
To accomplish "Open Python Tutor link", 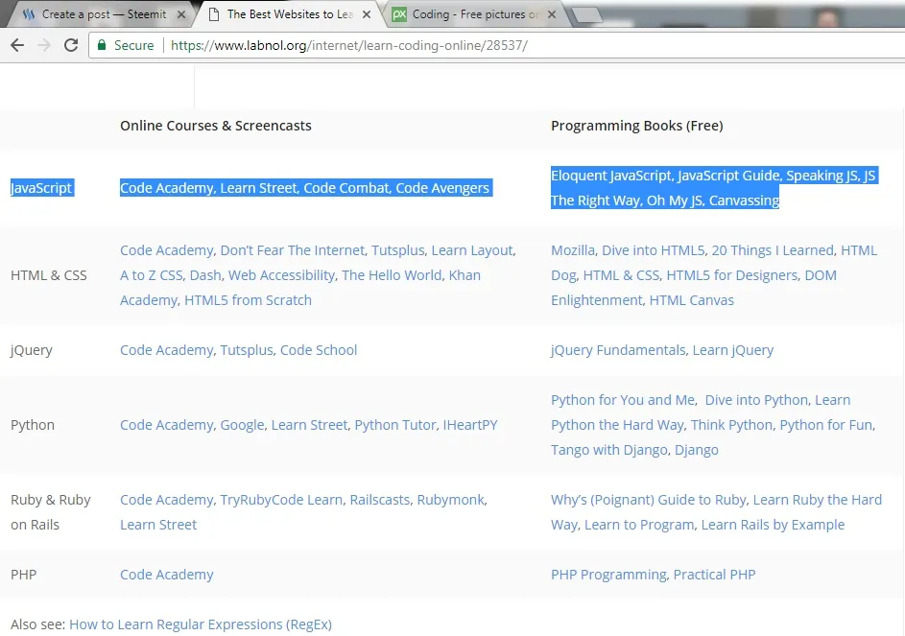I will click(394, 425).
